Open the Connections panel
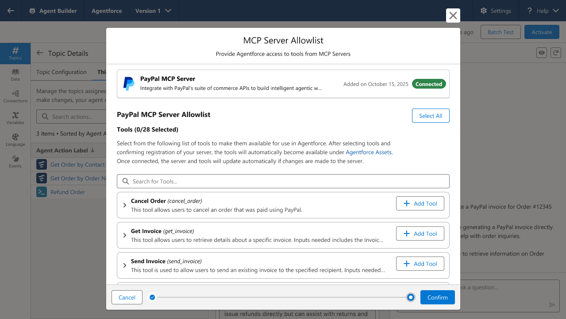Image resolution: width=566 pixels, height=319 pixels. [15, 96]
